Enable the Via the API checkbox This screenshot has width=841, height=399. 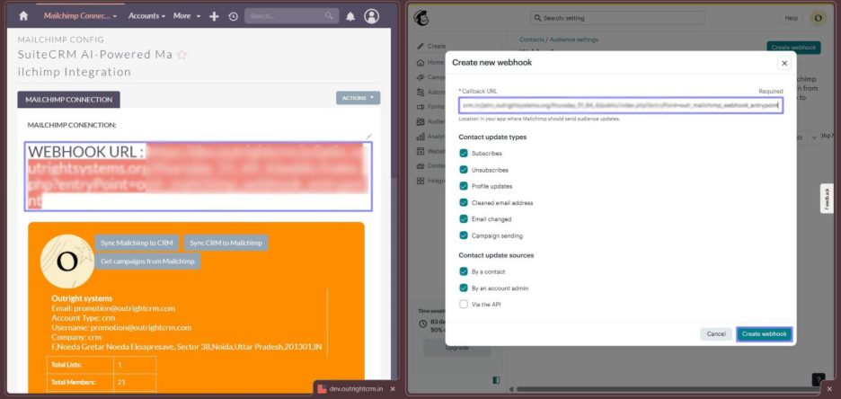[464, 304]
